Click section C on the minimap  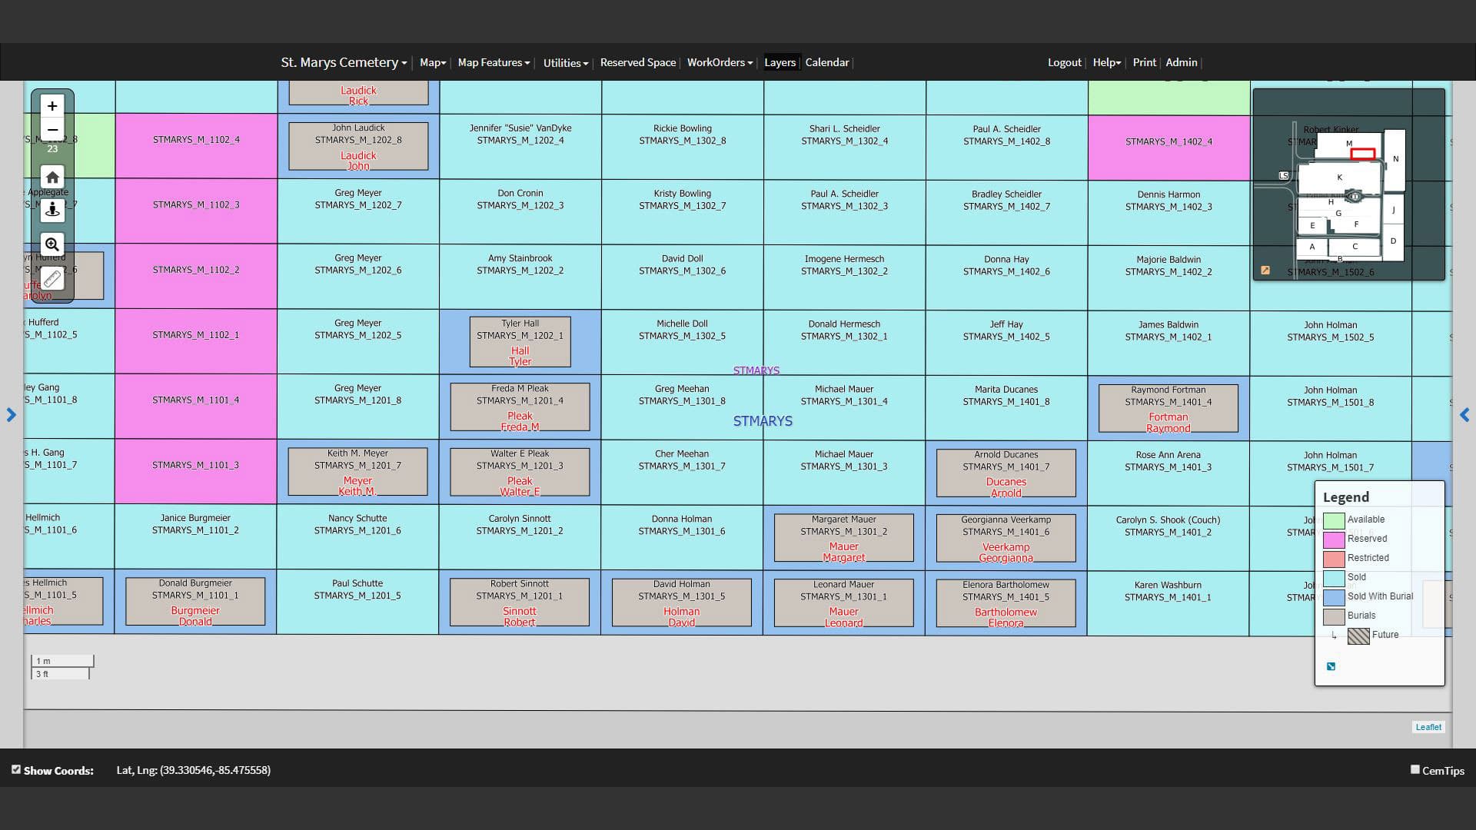point(1355,247)
